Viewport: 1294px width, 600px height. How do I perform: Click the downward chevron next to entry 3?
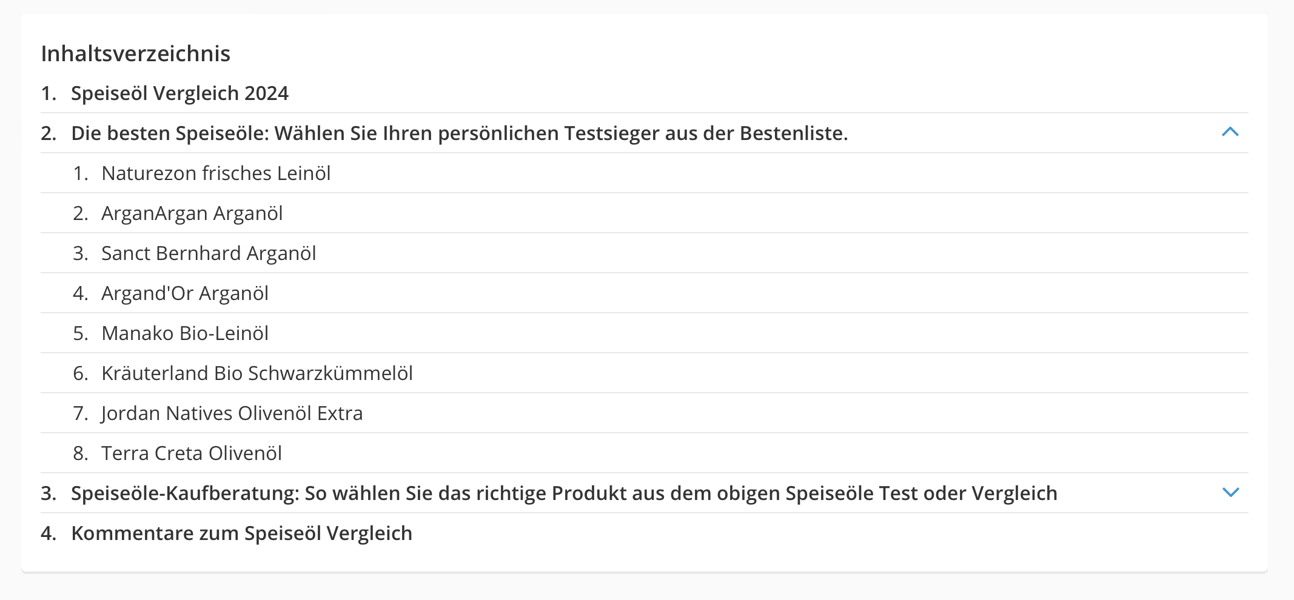[1231, 493]
